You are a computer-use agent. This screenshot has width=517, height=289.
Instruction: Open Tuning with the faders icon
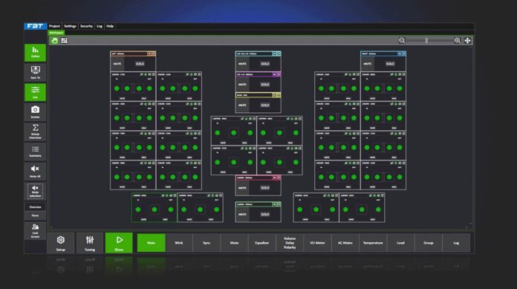click(x=90, y=243)
